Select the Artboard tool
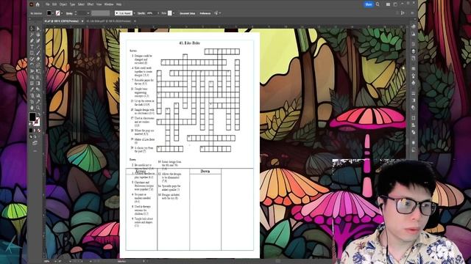 [x=32, y=102]
